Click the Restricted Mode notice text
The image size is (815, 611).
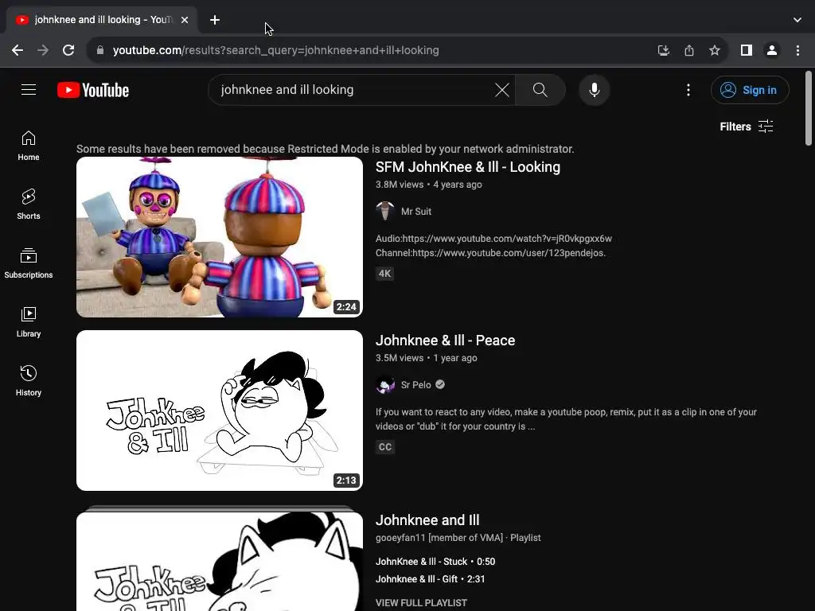tap(325, 149)
